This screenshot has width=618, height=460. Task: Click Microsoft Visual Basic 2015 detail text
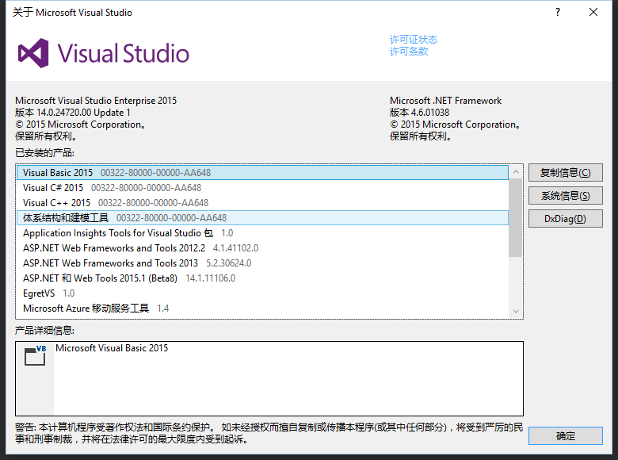pos(112,348)
